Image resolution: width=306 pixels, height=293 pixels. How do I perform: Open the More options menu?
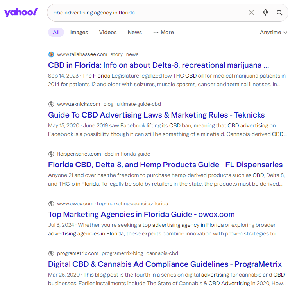163,32
